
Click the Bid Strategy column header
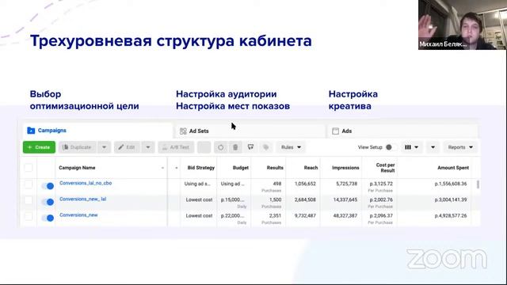coord(200,168)
